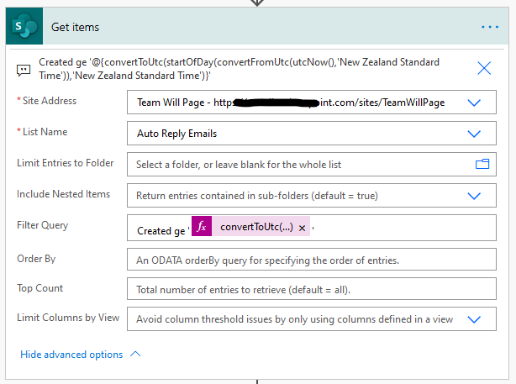Image resolution: width=516 pixels, height=384 pixels.
Task: Click the Hide advanced options link
Action: pyautogui.click(x=71, y=355)
